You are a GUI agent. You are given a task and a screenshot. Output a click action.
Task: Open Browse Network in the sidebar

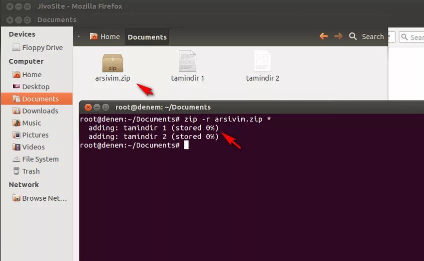pyautogui.click(x=39, y=198)
